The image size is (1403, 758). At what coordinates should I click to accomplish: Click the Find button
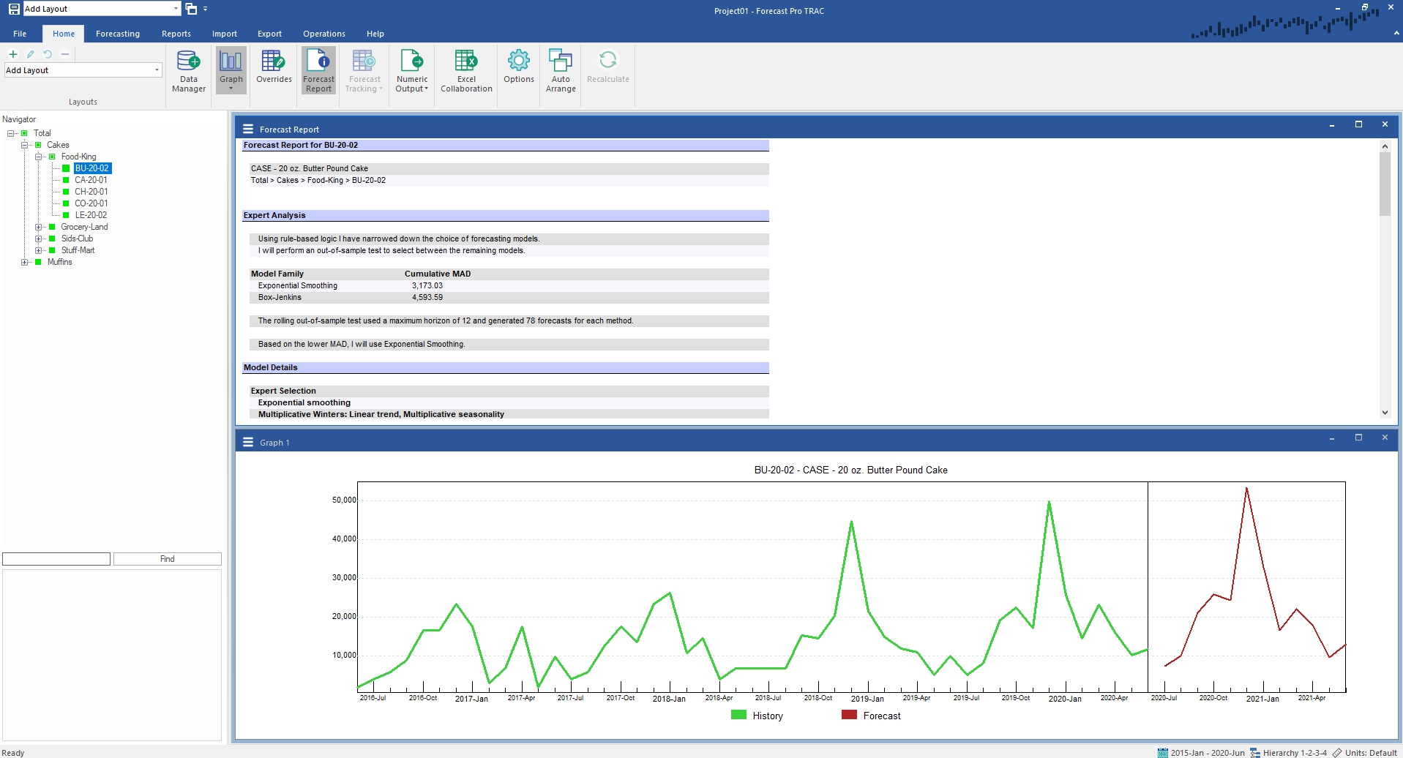168,559
